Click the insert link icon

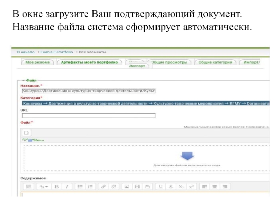point(103,187)
